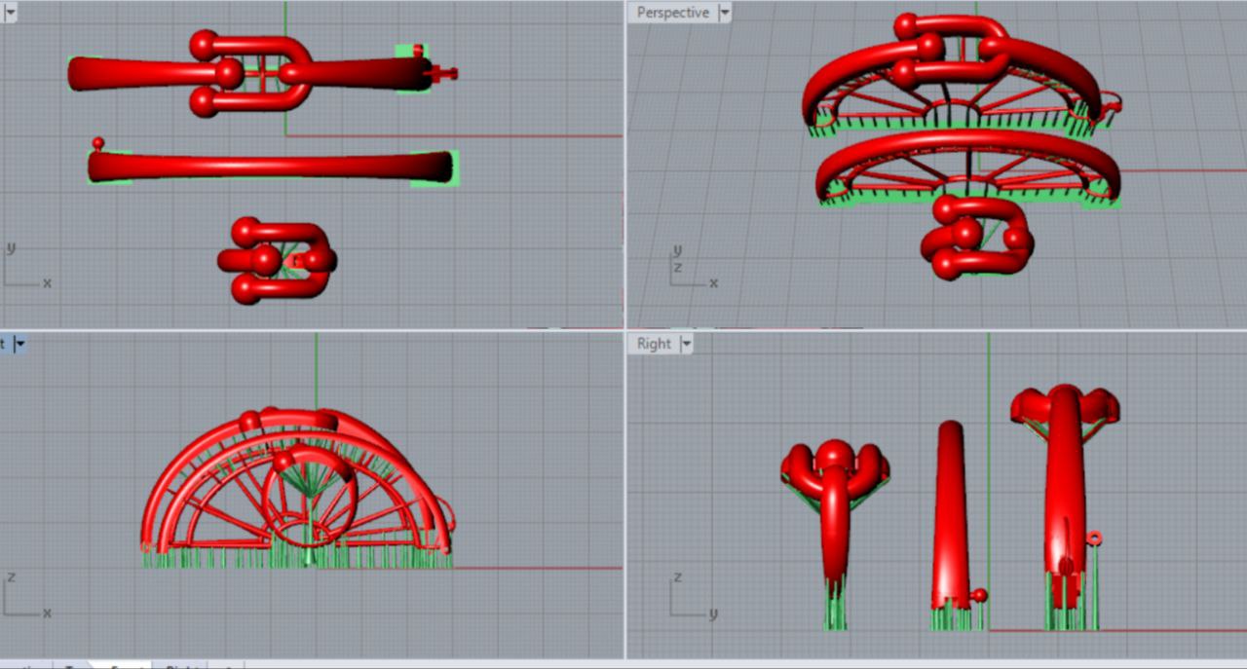This screenshot has height=669, width=1247.
Task: Click the small sphere at the plain band's left end in Top viewport
Action: [x=98, y=143]
